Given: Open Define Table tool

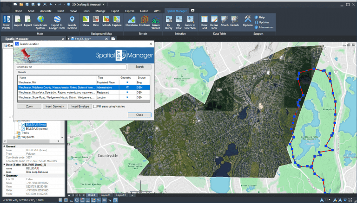Looking at the screenshot, I should [214, 22].
